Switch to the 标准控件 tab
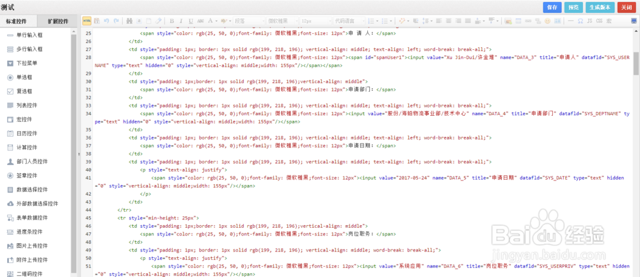This screenshot has width=640, height=277. (x=19, y=21)
